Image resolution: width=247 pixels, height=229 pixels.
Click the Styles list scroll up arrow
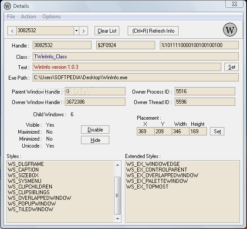click(118, 165)
